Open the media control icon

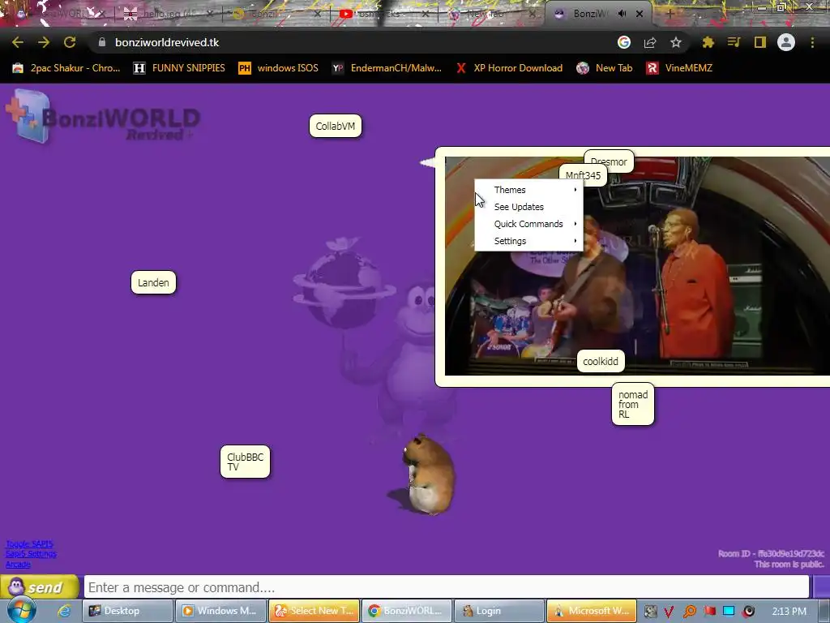tap(734, 42)
